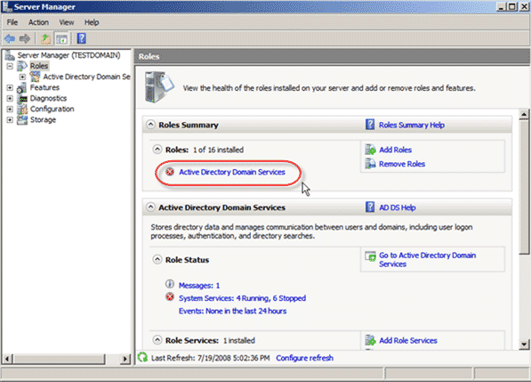The image size is (531, 382).
Task: Click the Roles tree node icon
Action: (x=22, y=66)
